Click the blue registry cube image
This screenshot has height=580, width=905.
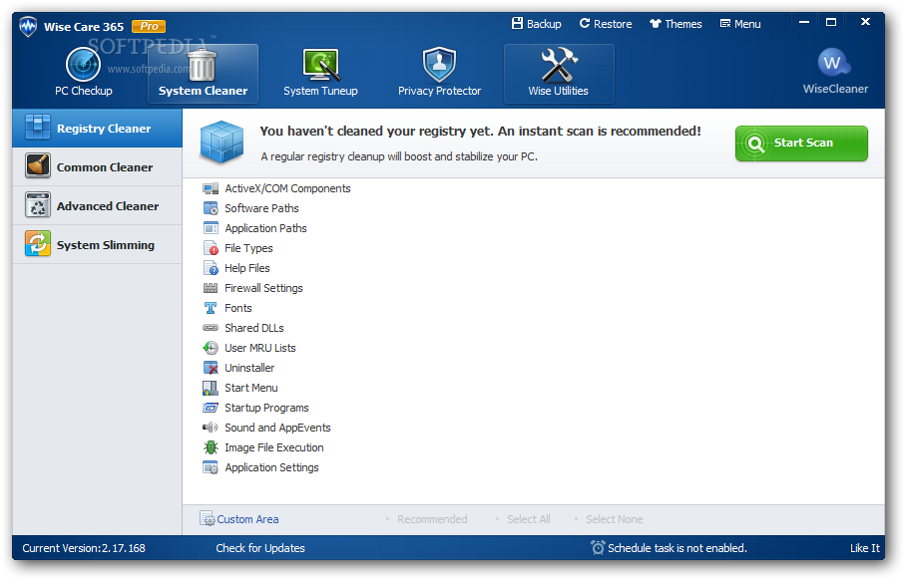pos(222,143)
